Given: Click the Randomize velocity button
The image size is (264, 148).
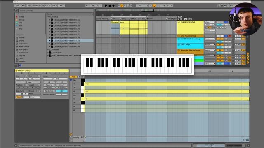Looking at the screenshot, I should [49, 91].
